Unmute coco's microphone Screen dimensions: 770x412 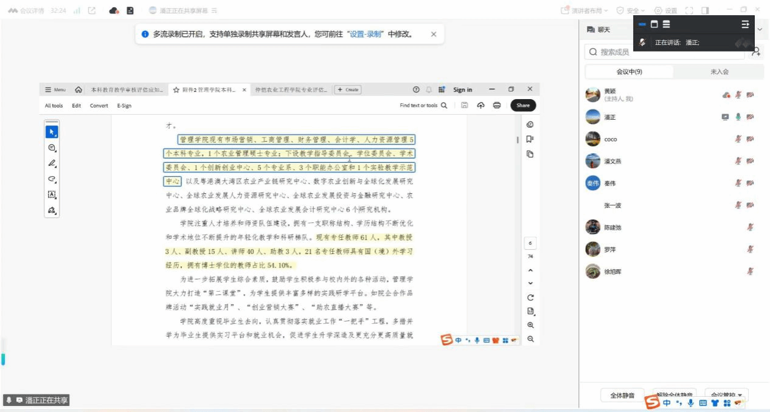point(738,139)
